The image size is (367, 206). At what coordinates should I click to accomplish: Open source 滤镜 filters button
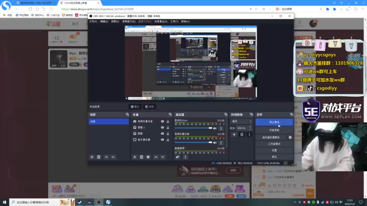pyautogui.click(x=150, y=107)
